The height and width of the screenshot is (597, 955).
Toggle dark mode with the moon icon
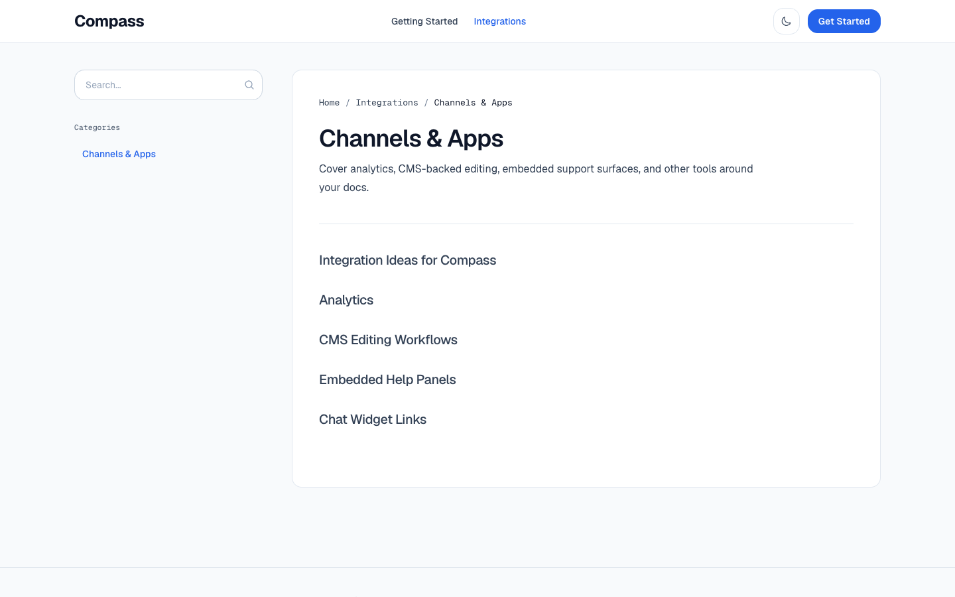786,21
